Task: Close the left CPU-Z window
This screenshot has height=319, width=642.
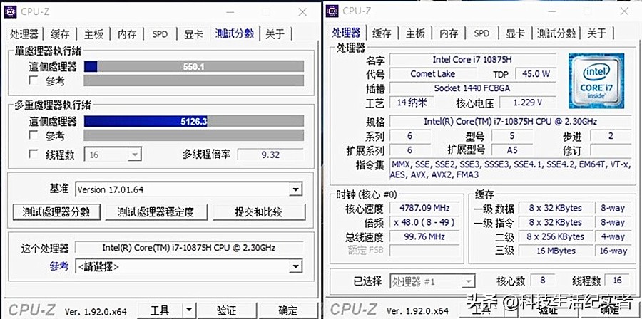Action: coord(302,12)
